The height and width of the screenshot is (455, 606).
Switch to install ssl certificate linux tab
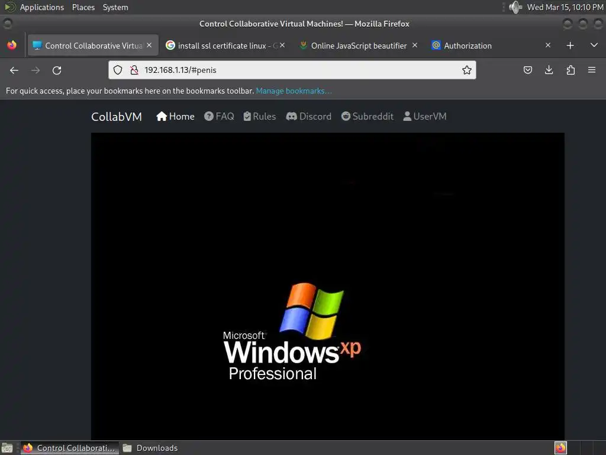coord(227,45)
